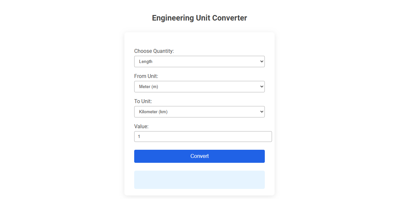Viewport: 399px width, 215px height.
Task: Open the From Unit dropdown
Action: click(199, 86)
